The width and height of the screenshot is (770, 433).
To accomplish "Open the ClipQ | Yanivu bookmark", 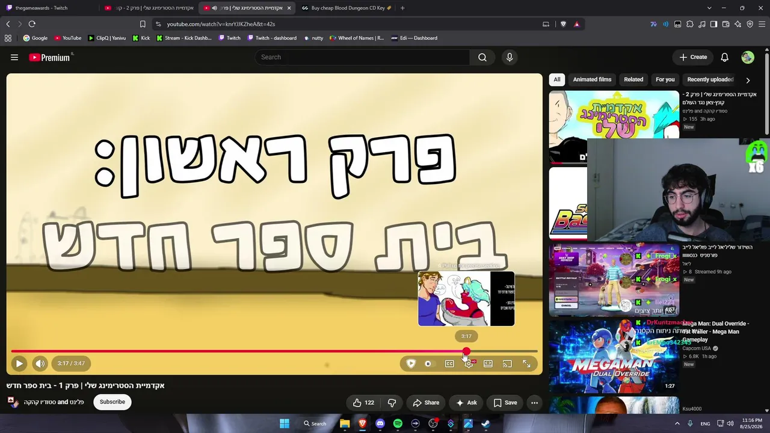I will (106, 38).
